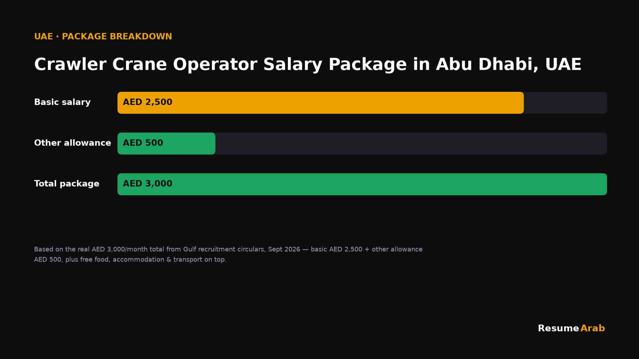Click 'Abu Dhabi, UAE' in the title
This screenshot has width=639, height=359.
pyautogui.click(x=509, y=64)
